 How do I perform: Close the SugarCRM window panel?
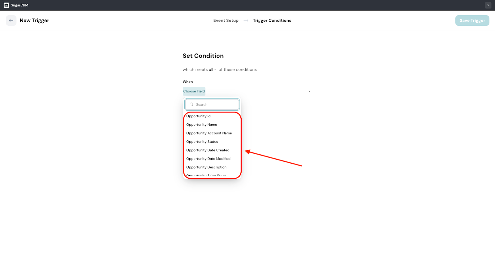click(488, 5)
